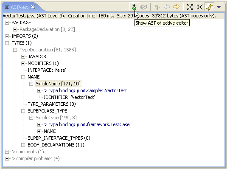This screenshot has height=169, width=227.
Task: Select > compiler problems (4) row
Action: coord(36,158)
